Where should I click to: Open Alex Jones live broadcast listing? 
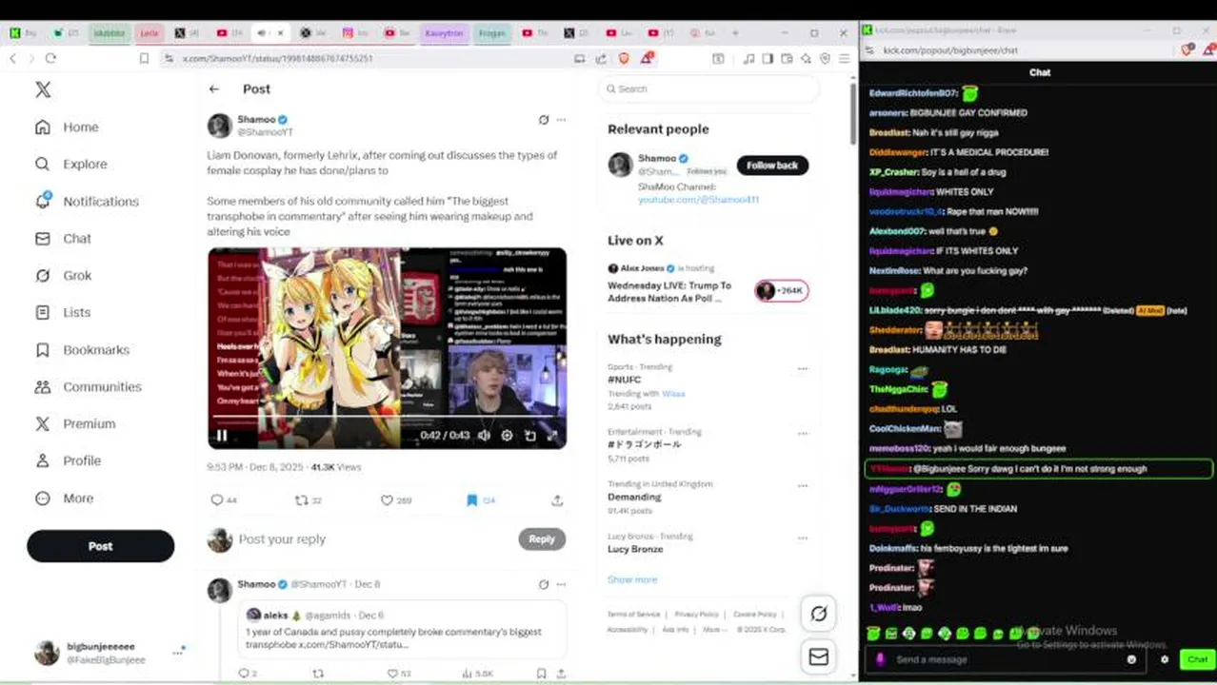pyautogui.click(x=708, y=285)
